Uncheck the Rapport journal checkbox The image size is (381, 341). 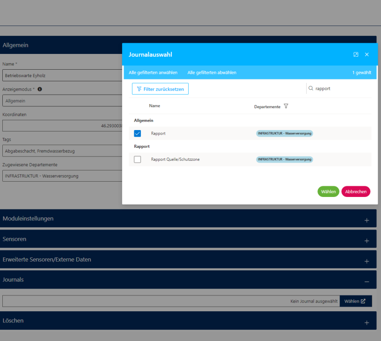pyautogui.click(x=138, y=133)
